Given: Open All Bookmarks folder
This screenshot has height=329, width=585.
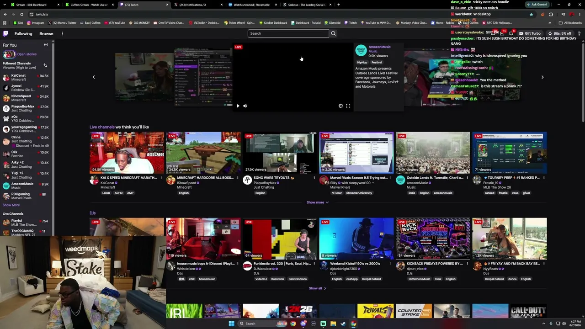Looking at the screenshot, I should click(x=570, y=22).
